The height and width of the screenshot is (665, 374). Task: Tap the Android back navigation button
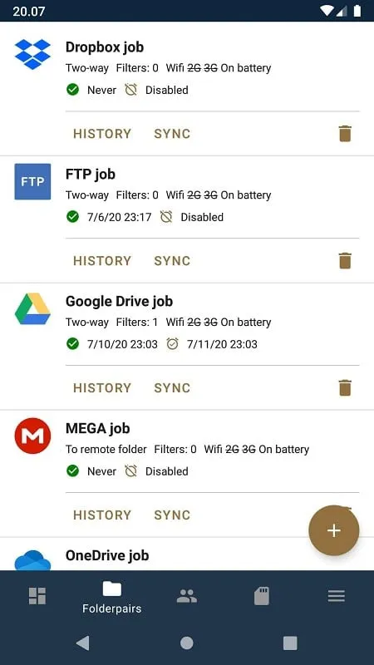(x=82, y=643)
